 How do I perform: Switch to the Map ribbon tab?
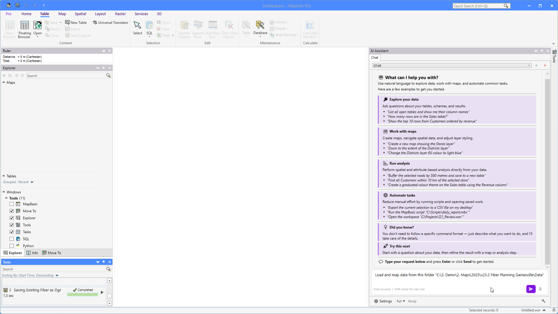(62, 14)
